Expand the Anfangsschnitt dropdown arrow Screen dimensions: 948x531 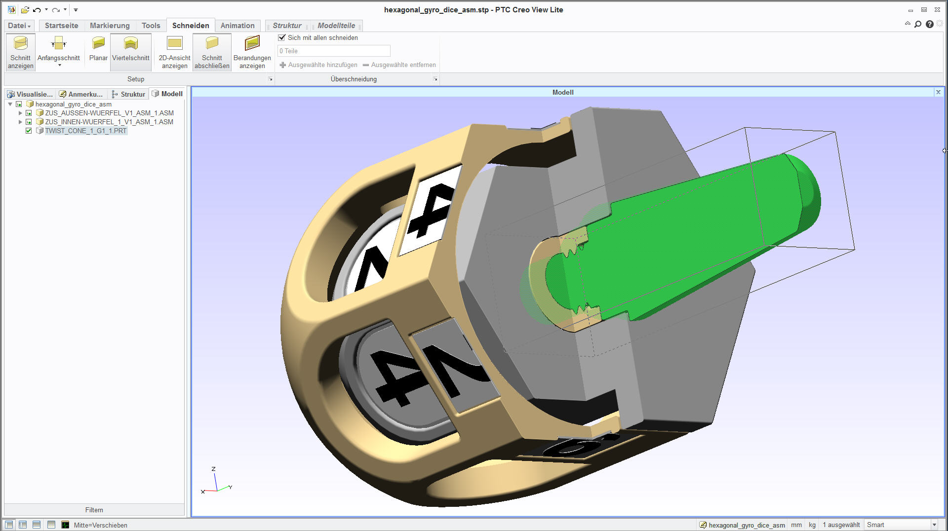59,66
